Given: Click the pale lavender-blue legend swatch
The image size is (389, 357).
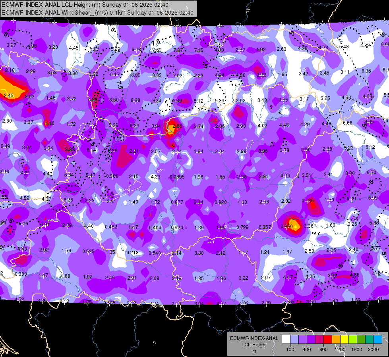Looking at the screenshot, I should pos(294,340).
